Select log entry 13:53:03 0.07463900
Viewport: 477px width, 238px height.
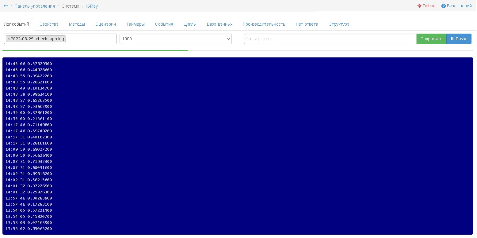tap(29, 223)
